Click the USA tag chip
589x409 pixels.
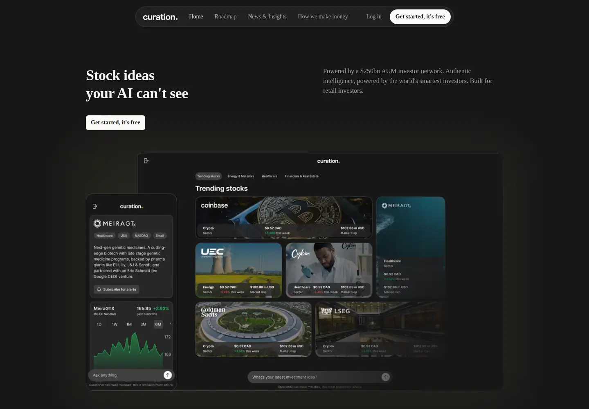[124, 236]
